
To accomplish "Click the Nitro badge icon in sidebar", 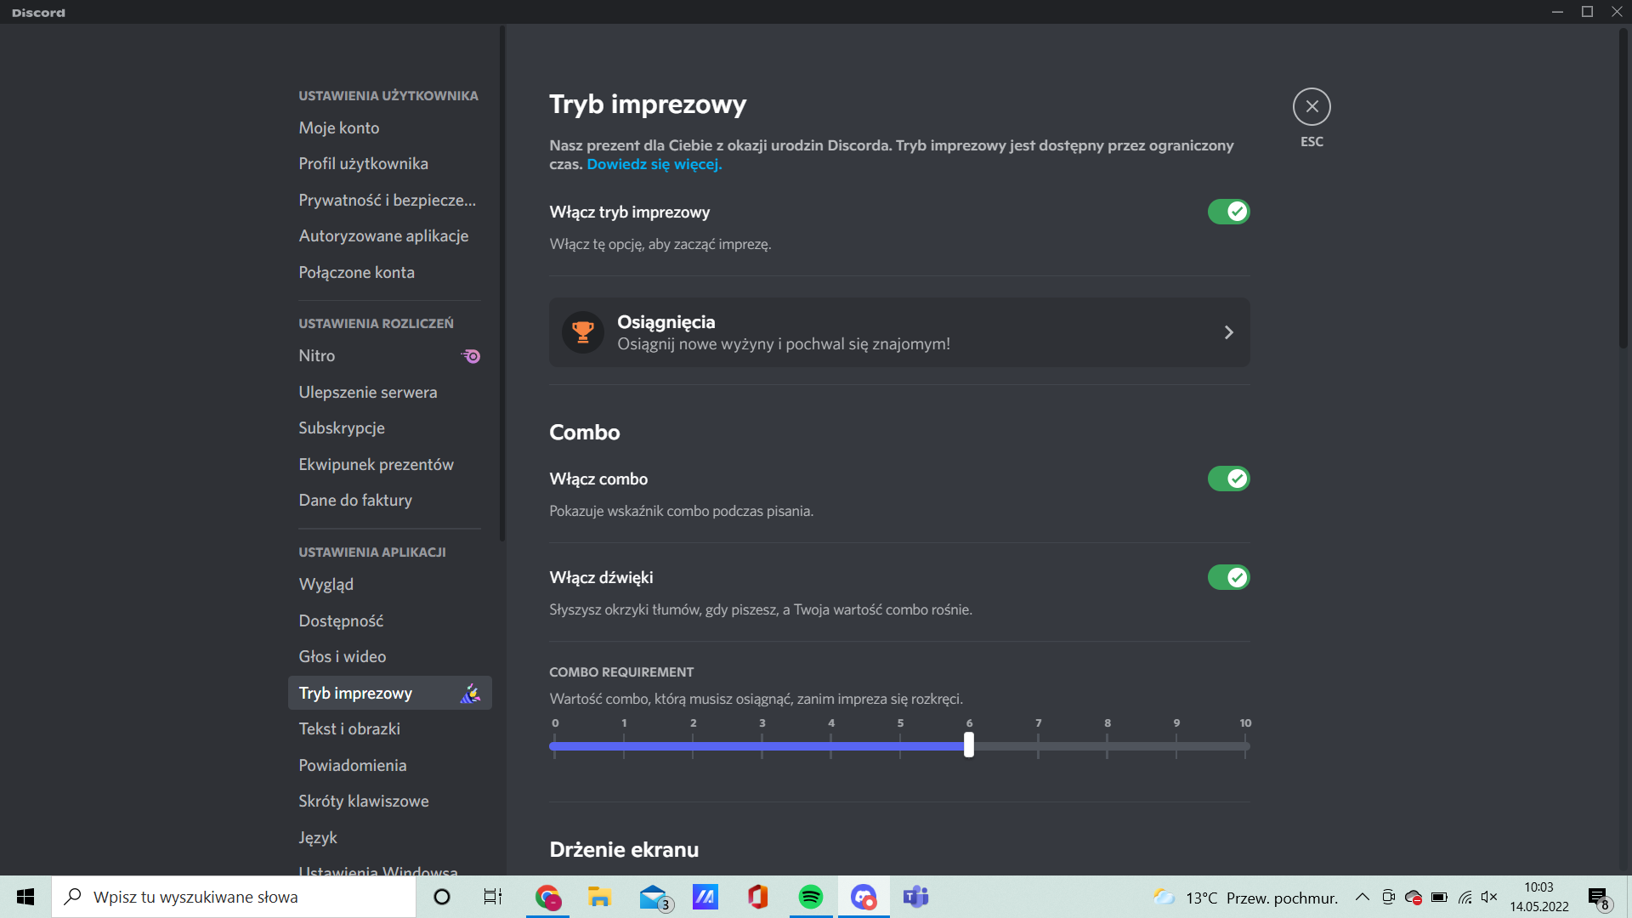I will pyautogui.click(x=471, y=356).
